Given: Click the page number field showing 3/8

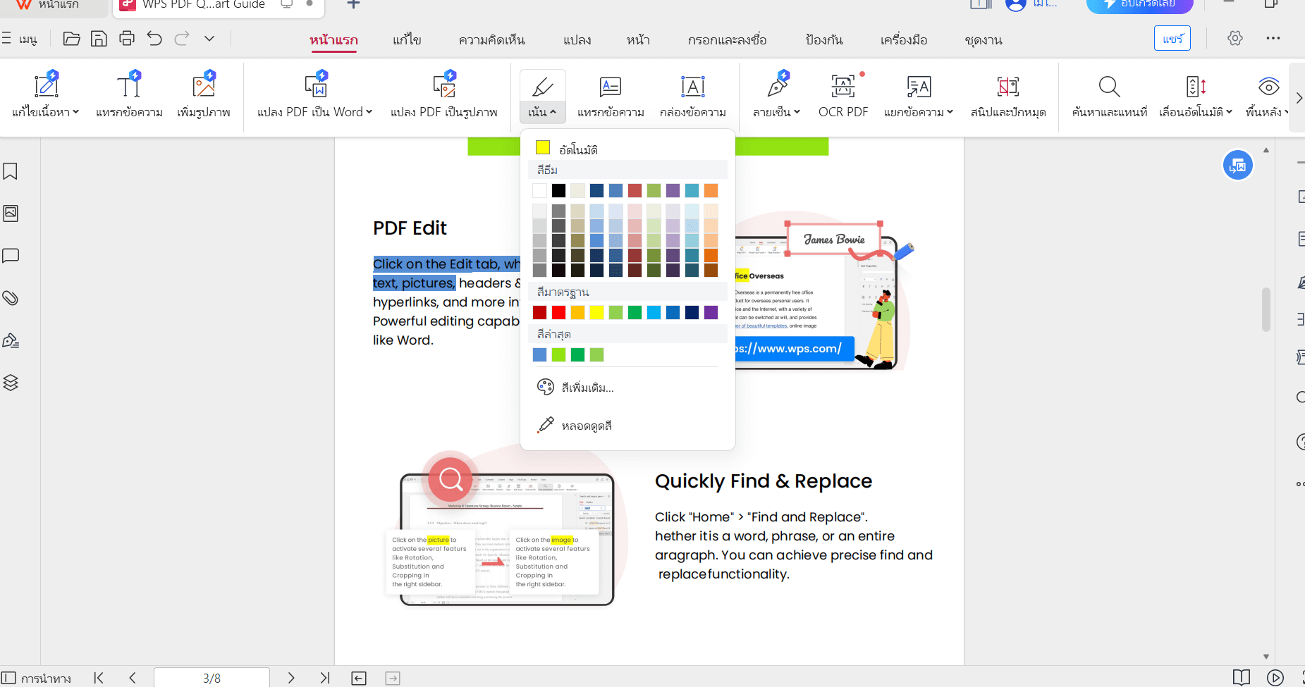Looking at the screenshot, I should [x=212, y=678].
